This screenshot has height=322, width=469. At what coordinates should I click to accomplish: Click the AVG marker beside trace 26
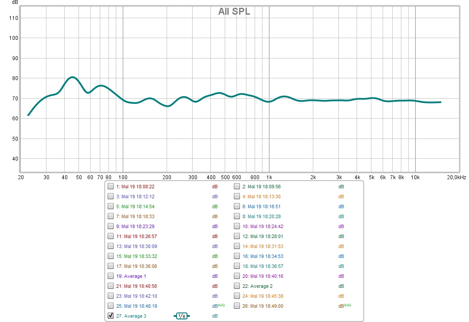(347, 305)
